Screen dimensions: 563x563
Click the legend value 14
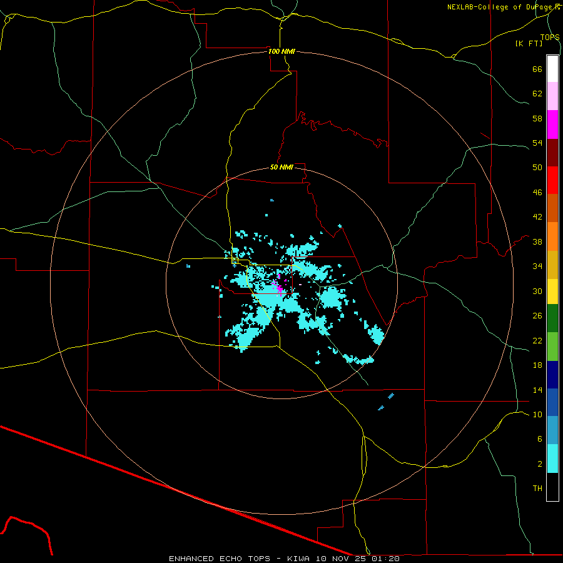point(537,390)
